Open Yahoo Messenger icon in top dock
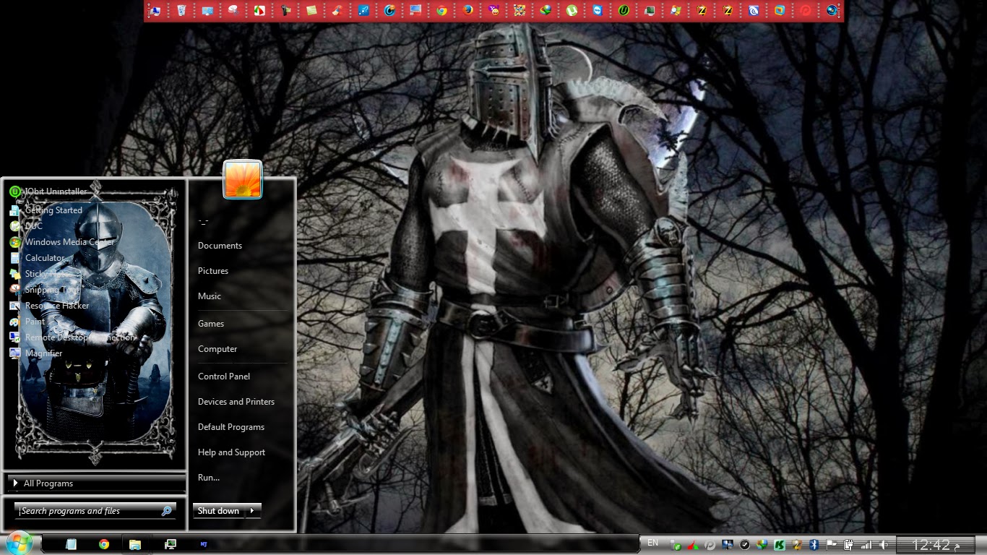987x555 pixels. tap(493, 11)
